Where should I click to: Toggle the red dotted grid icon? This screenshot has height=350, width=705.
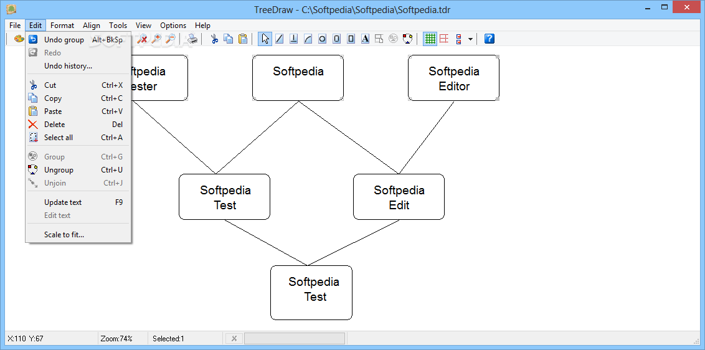tap(444, 39)
